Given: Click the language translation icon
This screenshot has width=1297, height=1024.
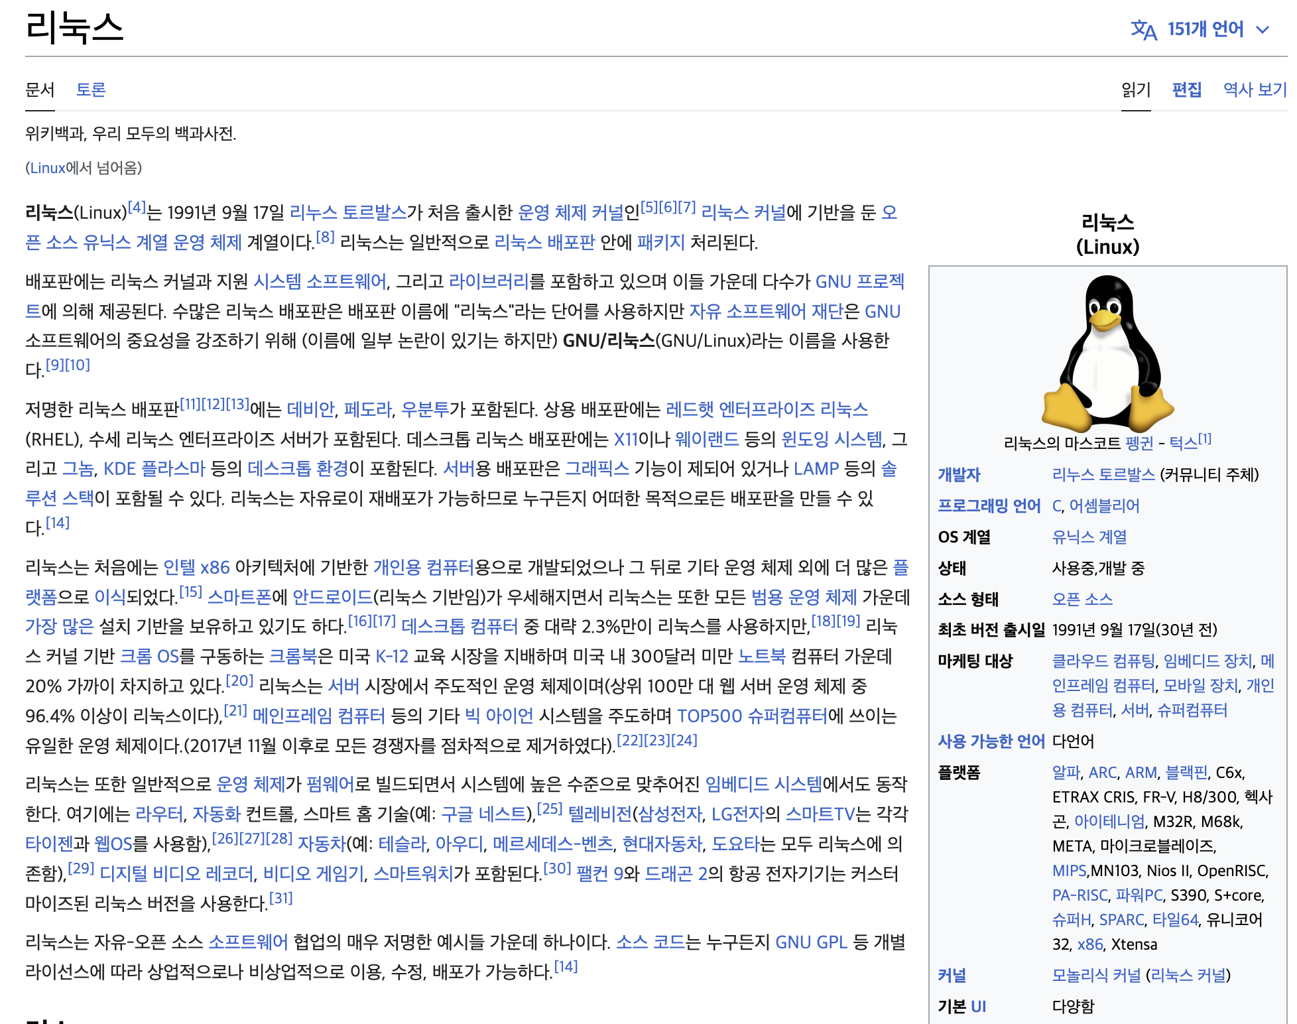Looking at the screenshot, I should [x=1143, y=30].
